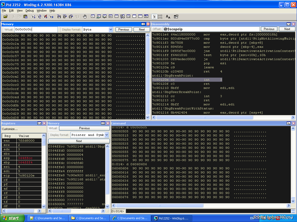
Task: Toggle Source mode off (101 icon)
Action: tap(160, 16)
